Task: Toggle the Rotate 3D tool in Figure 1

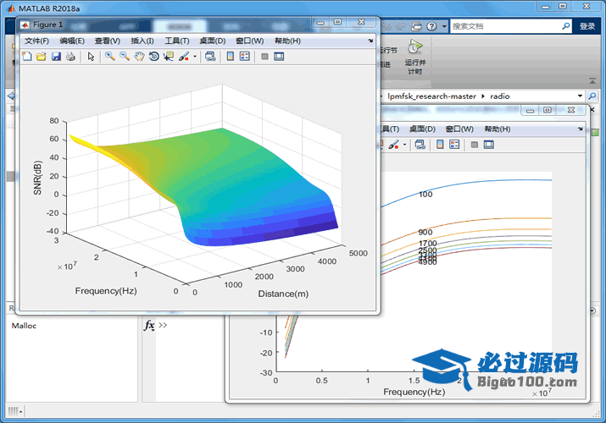Action: (x=153, y=57)
